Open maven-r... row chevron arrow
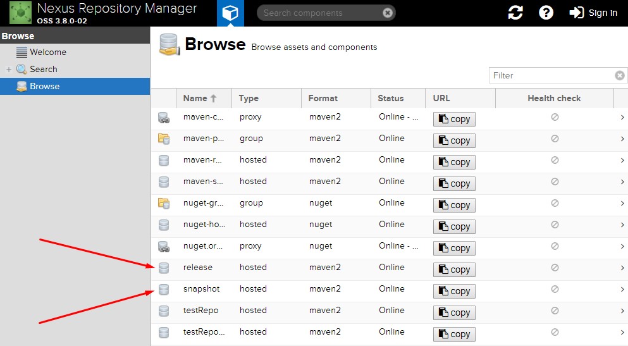The height and width of the screenshot is (346, 628). 622,160
